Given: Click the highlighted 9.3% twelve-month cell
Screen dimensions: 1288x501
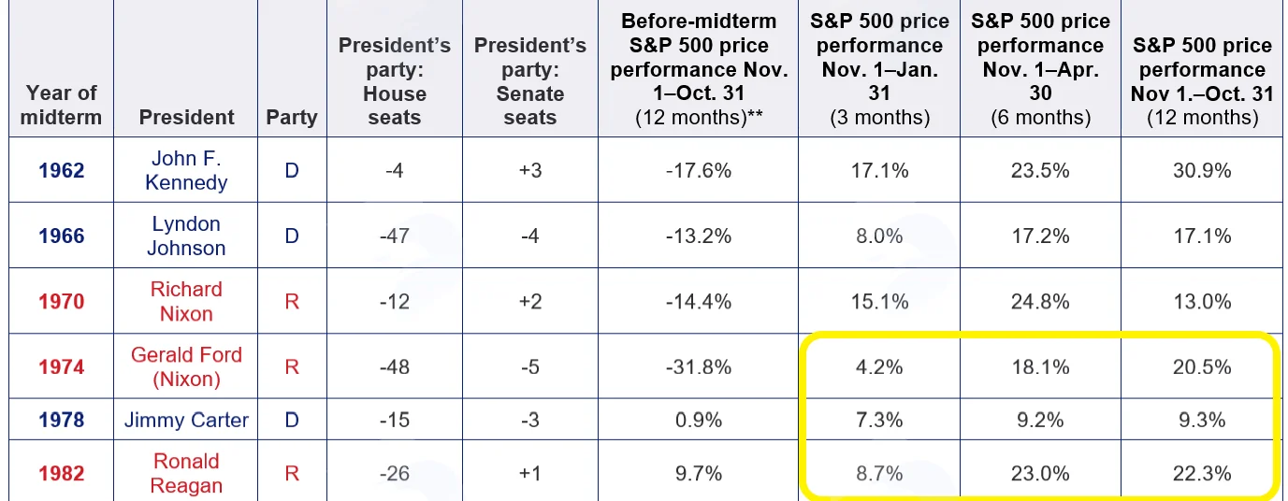Looking at the screenshot, I should point(1202,420).
